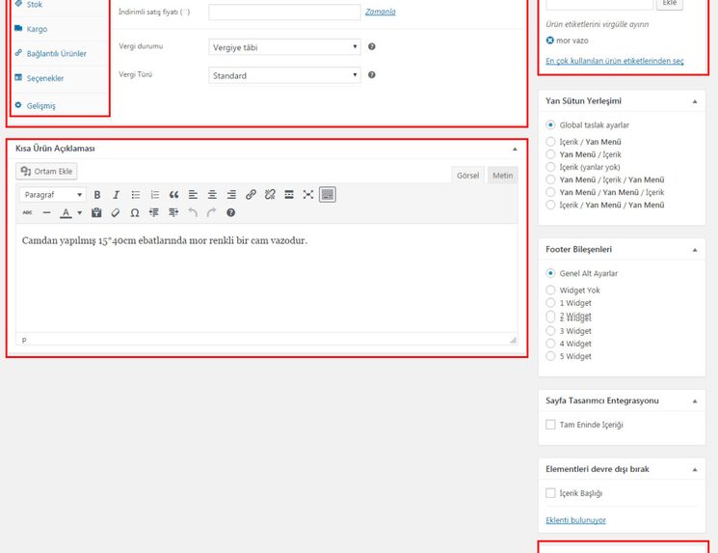Image resolution: width=718 pixels, height=553 pixels.
Task: Insert or edit a link
Action: tap(251, 194)
